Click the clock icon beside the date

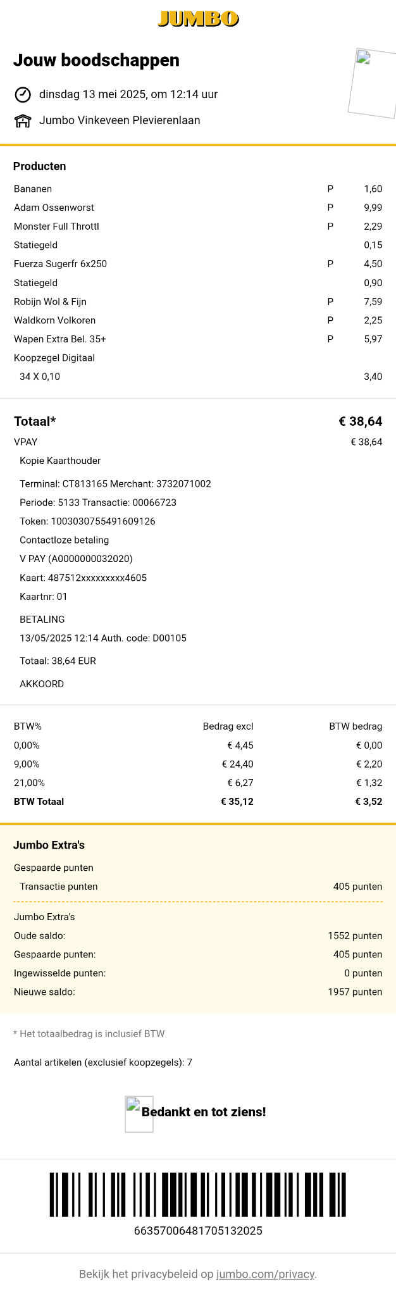coord(23,95)
